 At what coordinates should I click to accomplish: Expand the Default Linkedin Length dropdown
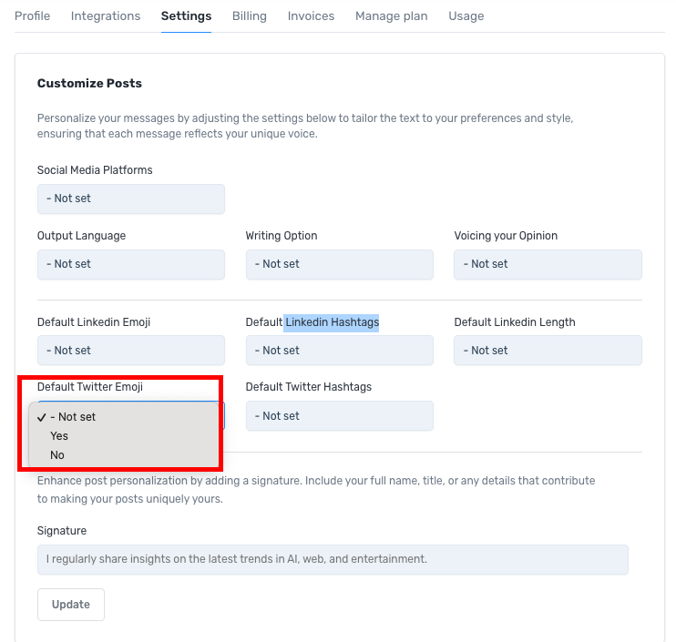click(548, 351)
